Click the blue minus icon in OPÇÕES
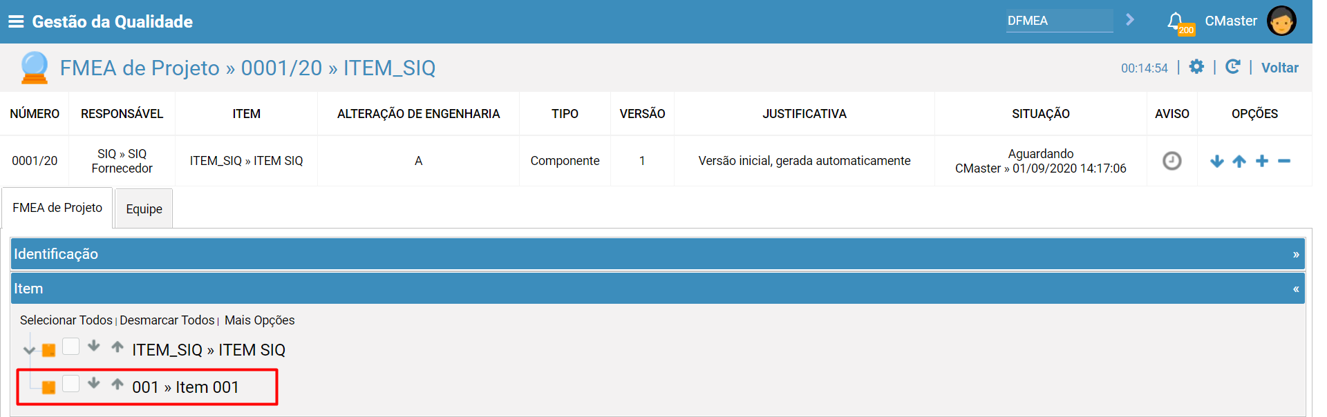This screenshot has width=1327, height=417. pyautogui.click(x=1284, y=161)
